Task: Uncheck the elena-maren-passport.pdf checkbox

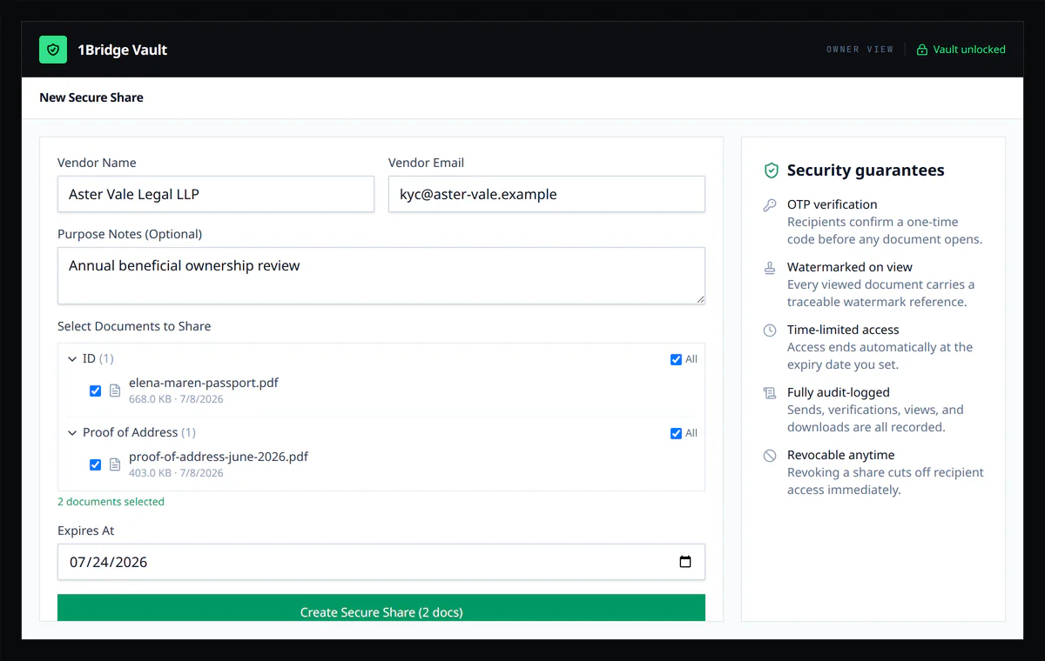Action: coord(96,391)
